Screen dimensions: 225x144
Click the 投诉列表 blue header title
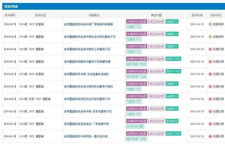[x=11, y=7]
